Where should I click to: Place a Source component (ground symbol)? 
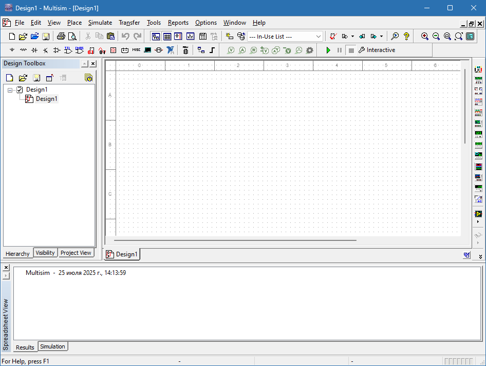click(12, 50)
